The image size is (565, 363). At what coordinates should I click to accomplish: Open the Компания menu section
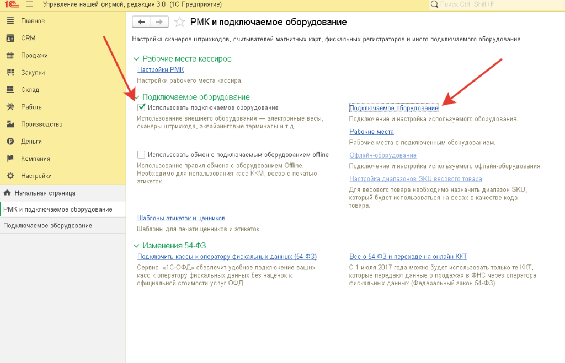(63, 158)
